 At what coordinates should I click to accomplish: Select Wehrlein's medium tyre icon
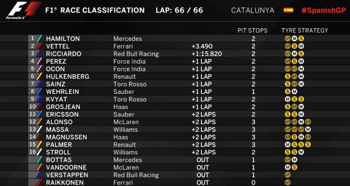click(295, 92)
